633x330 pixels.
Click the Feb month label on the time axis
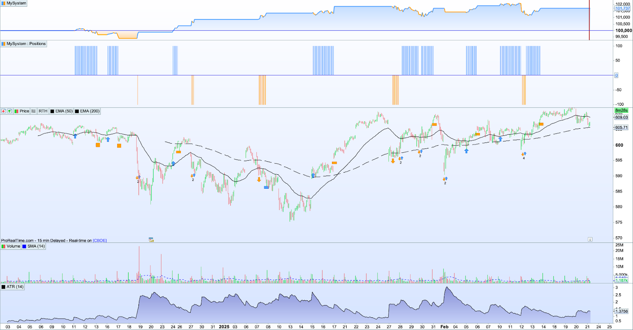(x=444, y=327)
